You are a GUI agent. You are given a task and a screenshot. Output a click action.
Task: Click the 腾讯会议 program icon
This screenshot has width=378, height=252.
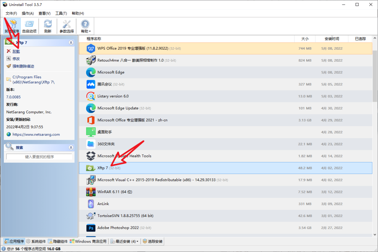[91, 84]
